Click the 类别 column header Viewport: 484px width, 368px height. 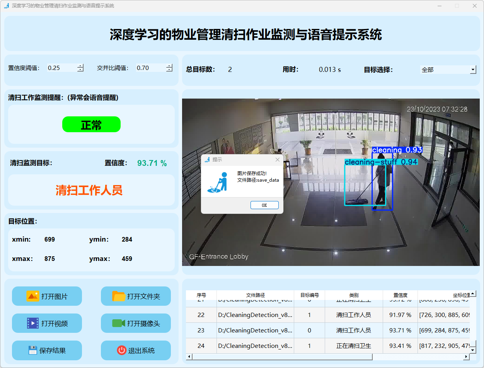pos(353,295)
